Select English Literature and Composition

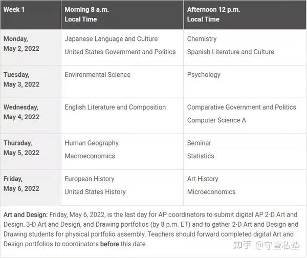pyautogui.click(x=115, y=107)
